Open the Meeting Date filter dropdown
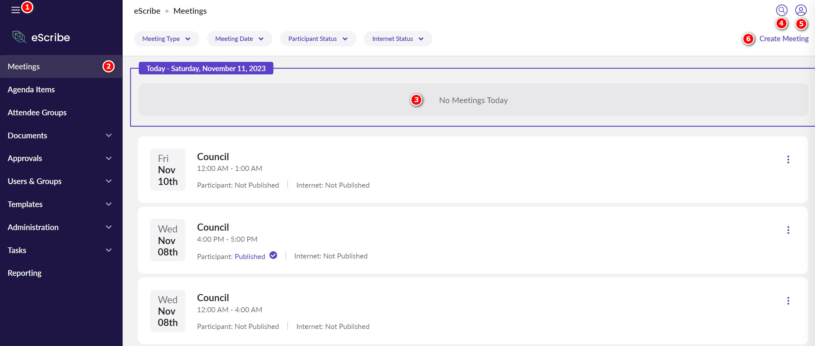Image resolution: width=815 pixels, height=346 pixels. click(239, 39)
